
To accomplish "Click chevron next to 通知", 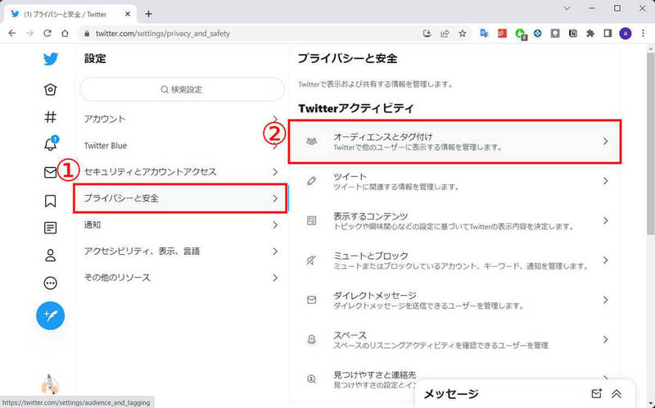I will coord(275,225).
